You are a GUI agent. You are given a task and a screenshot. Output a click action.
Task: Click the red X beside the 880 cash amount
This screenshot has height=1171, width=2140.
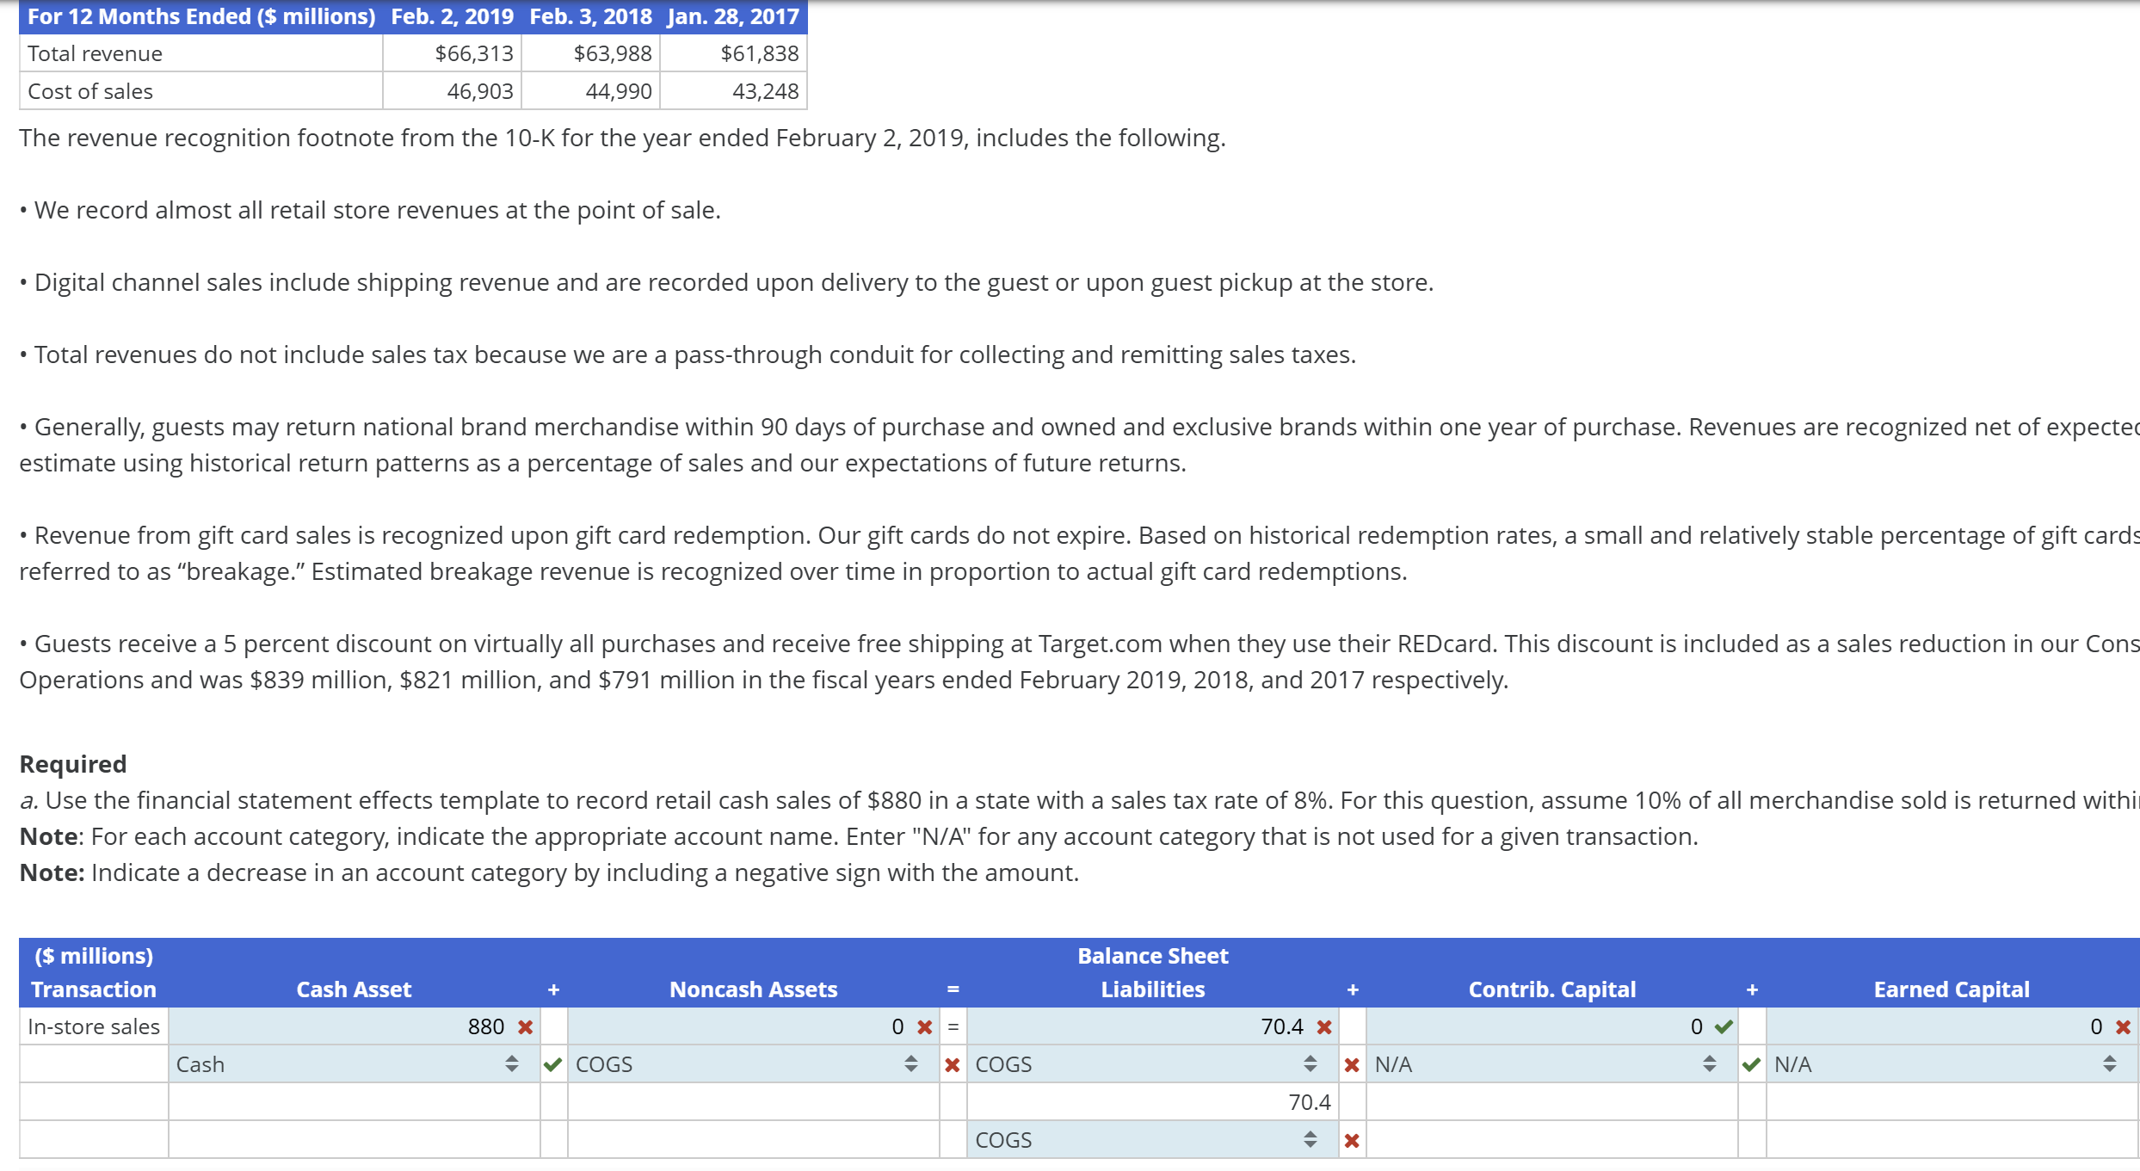[x=523, y=1026]
